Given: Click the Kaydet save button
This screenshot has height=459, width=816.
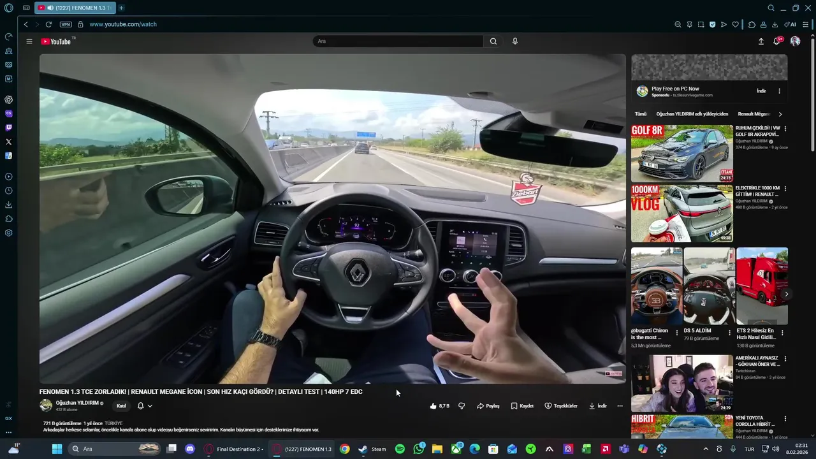Looking at the screenshot, I should [x=522, y=406].
